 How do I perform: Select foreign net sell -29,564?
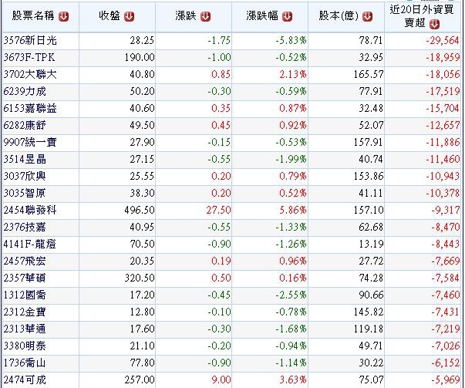[x=443, y=40]
